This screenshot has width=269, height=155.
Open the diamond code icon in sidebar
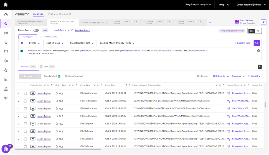click(x=6, y=61)
